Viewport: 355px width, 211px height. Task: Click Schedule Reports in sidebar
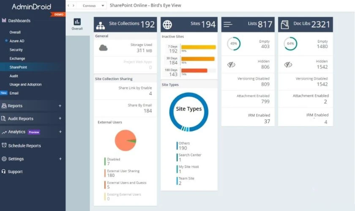click(25, 146)
